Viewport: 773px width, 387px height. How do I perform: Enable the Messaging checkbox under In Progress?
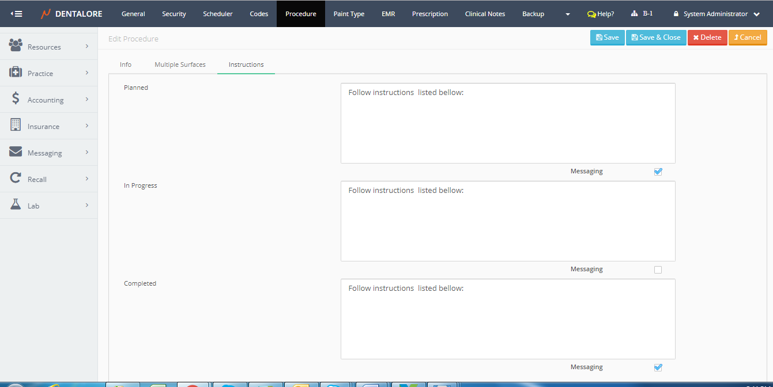pyautogui.click(x=658, y=270)
